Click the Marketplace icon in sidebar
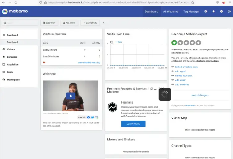 click(4, 79)
